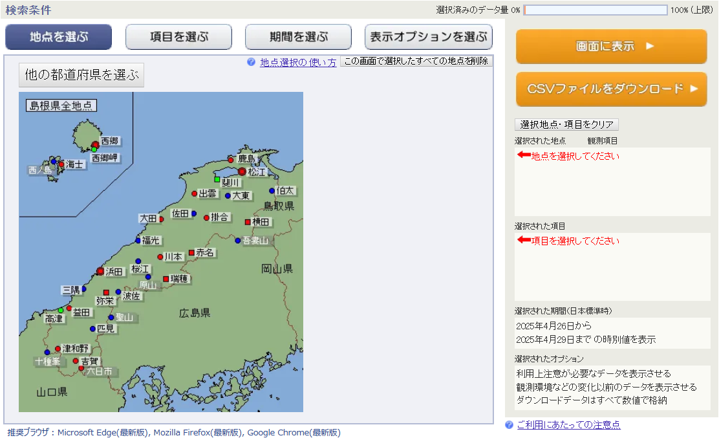Select the 斐川 green square station marker
The width and height of the screenshot is (719, 438).
pos(218,179)
